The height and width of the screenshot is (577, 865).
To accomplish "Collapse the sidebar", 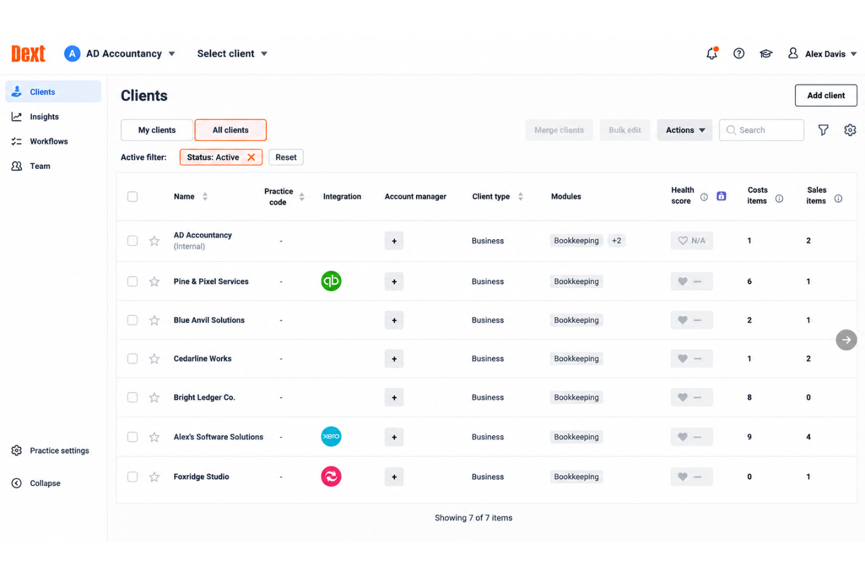I will click(36, 483).
